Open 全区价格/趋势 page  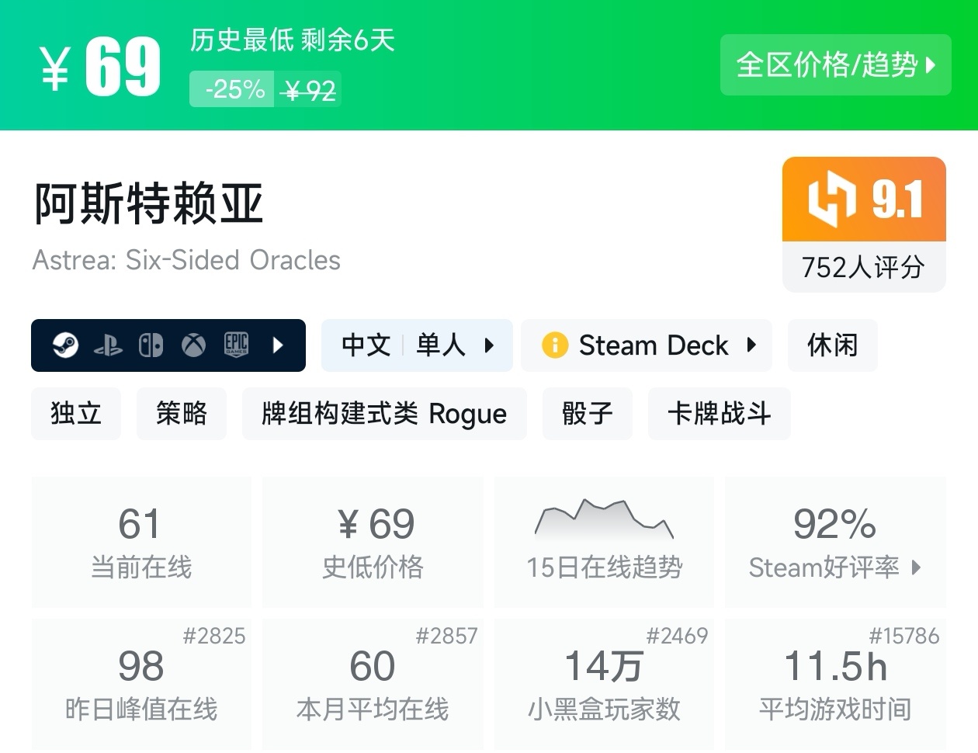pyautogui.click(x=836, y=66)
